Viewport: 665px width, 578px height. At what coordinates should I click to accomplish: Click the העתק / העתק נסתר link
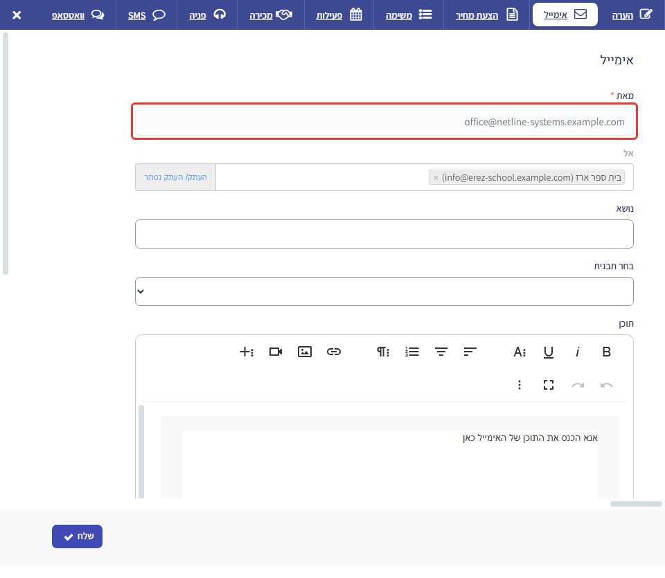point(175,177)
